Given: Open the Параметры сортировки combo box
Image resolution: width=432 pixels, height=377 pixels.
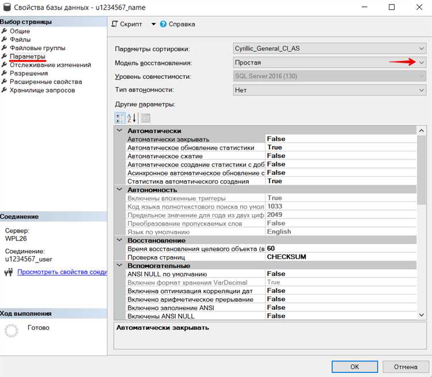Looking at the screenshot, I should tap(329, 48).
